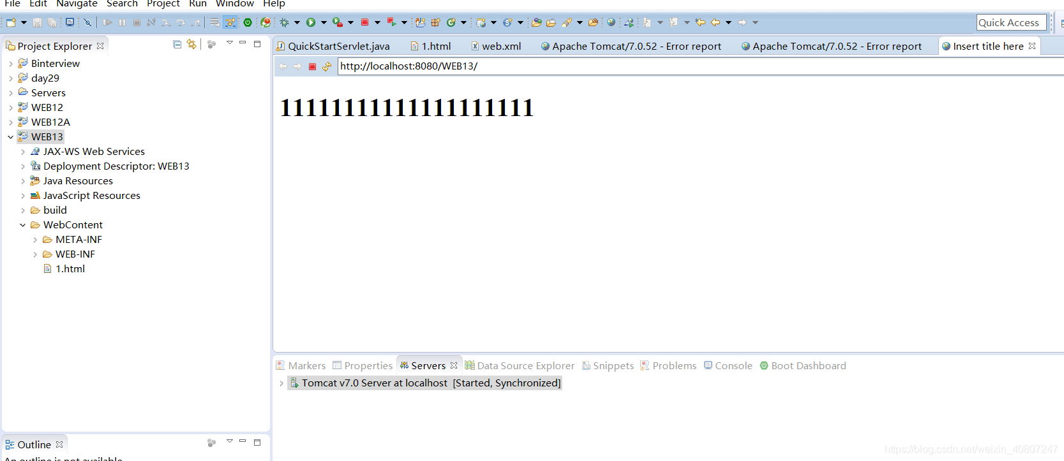Click the Open Web Browser globe icon
The width and height of the screenshot is (1064, 461).
click(611, 22)
